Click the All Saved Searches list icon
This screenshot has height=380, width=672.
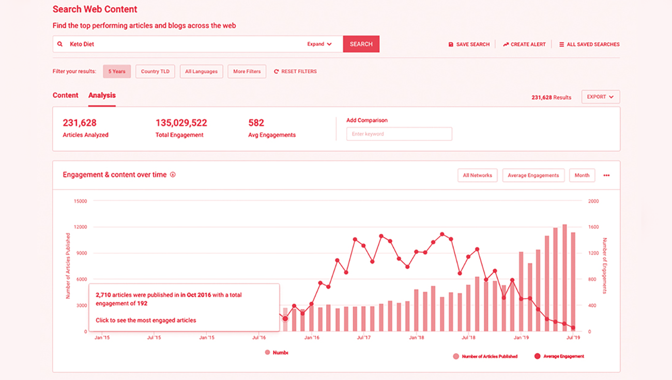point(561,45)
